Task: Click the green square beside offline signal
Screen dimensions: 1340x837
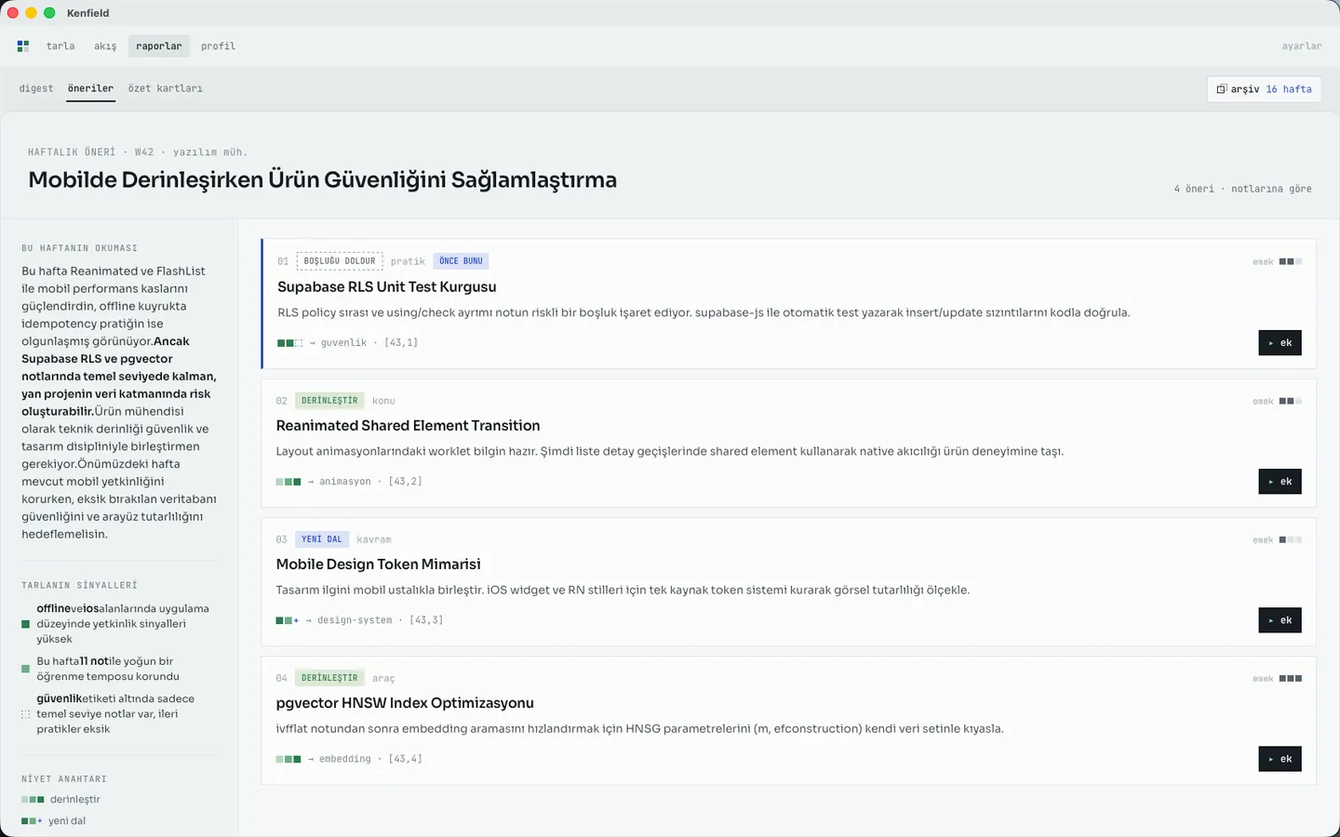Action: pyautogui.click(x=26, y=624)
